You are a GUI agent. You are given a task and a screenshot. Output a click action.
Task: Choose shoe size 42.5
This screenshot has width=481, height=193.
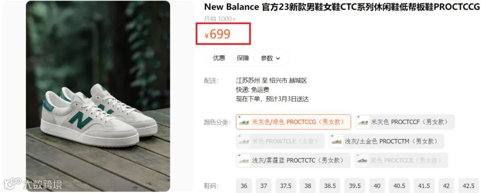[469, 185]
